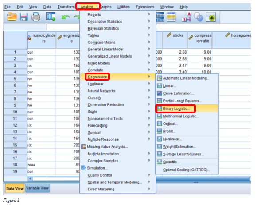Select Partial Least Squares

(x=187, y=101)
